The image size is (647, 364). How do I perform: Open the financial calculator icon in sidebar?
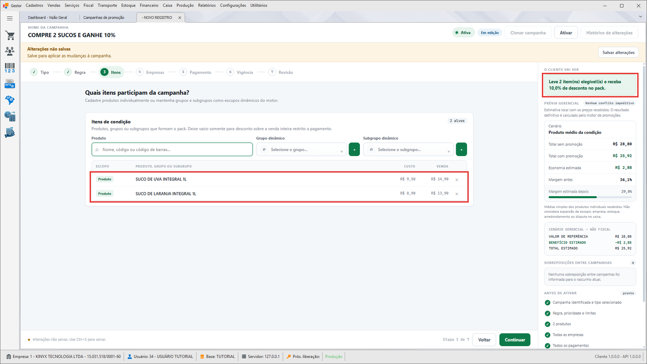10,116
